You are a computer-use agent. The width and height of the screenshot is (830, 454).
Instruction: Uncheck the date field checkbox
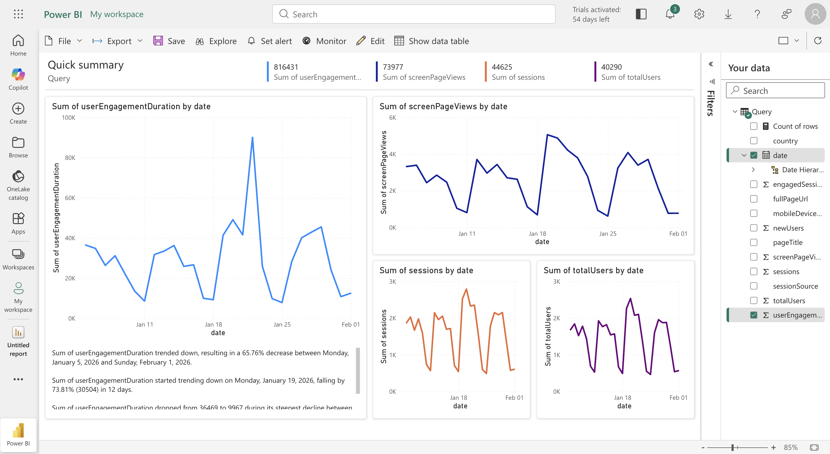[x=754, y=155]
